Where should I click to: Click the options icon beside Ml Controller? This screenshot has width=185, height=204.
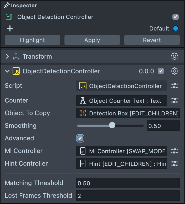(x=175, y=151)
